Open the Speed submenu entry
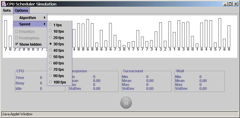240x118 pixels. tap(30, 24)
